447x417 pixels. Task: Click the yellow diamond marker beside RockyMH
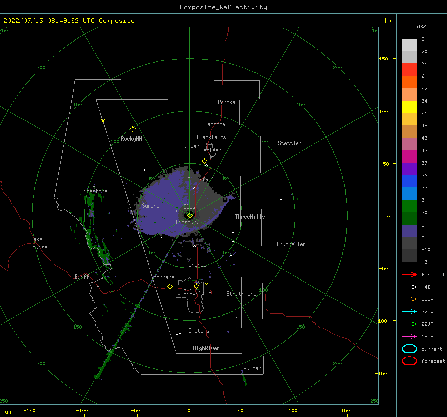[133, 129]
